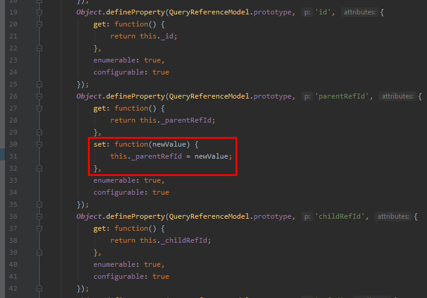Collapse the parentRefId defineProperty fold on line 26
This screenshot has width=427, height=298.
point(40,96)
